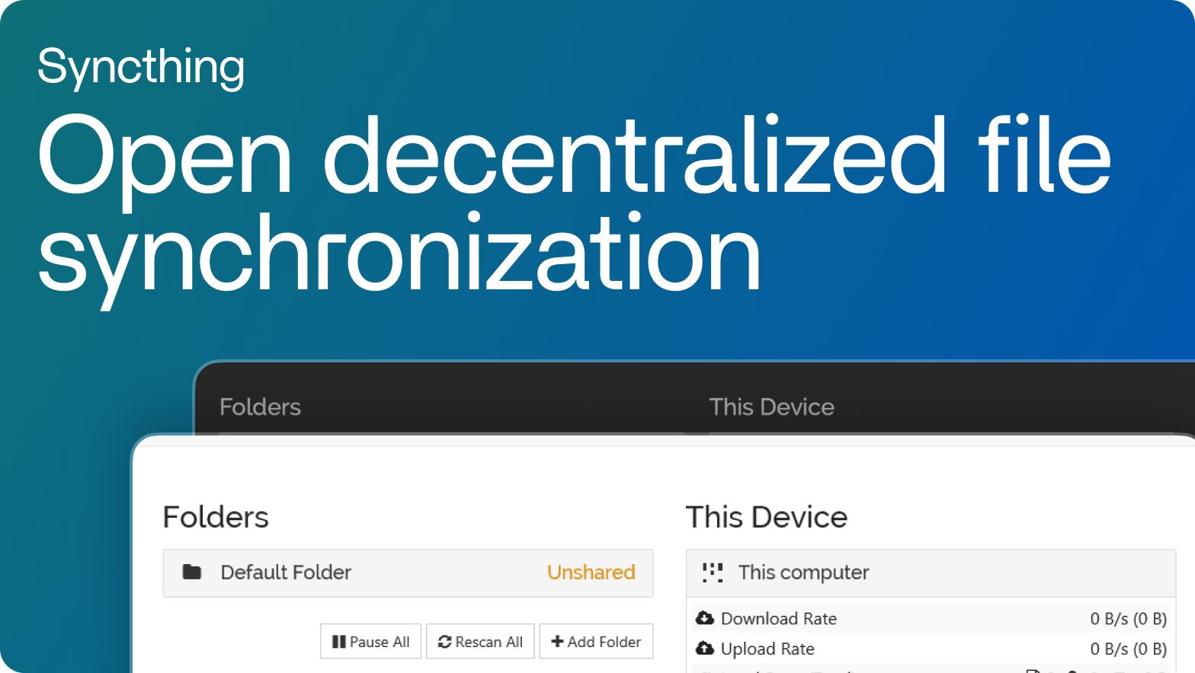Click the Upload Rate 0 B/s value
The height and width of the screenshot is (673, 1195).
click(1128, 649)
